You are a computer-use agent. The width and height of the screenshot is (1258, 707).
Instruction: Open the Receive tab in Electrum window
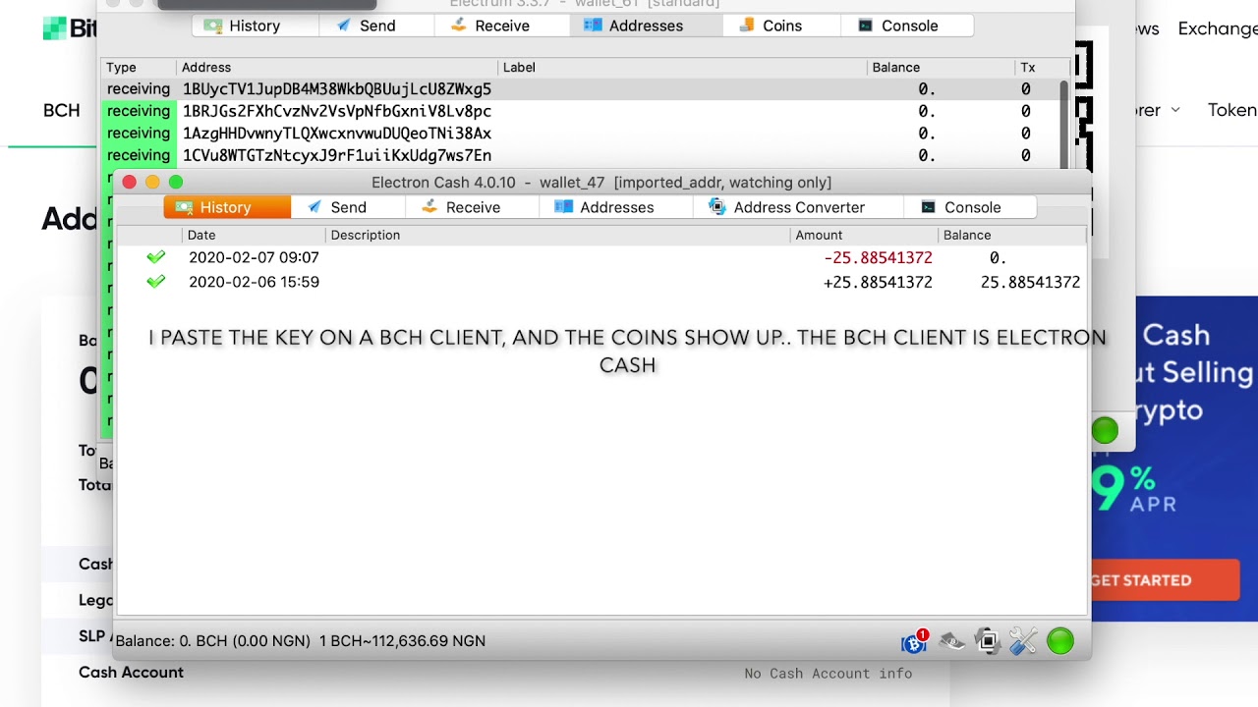pyautogui.click(x=501, y=26)
